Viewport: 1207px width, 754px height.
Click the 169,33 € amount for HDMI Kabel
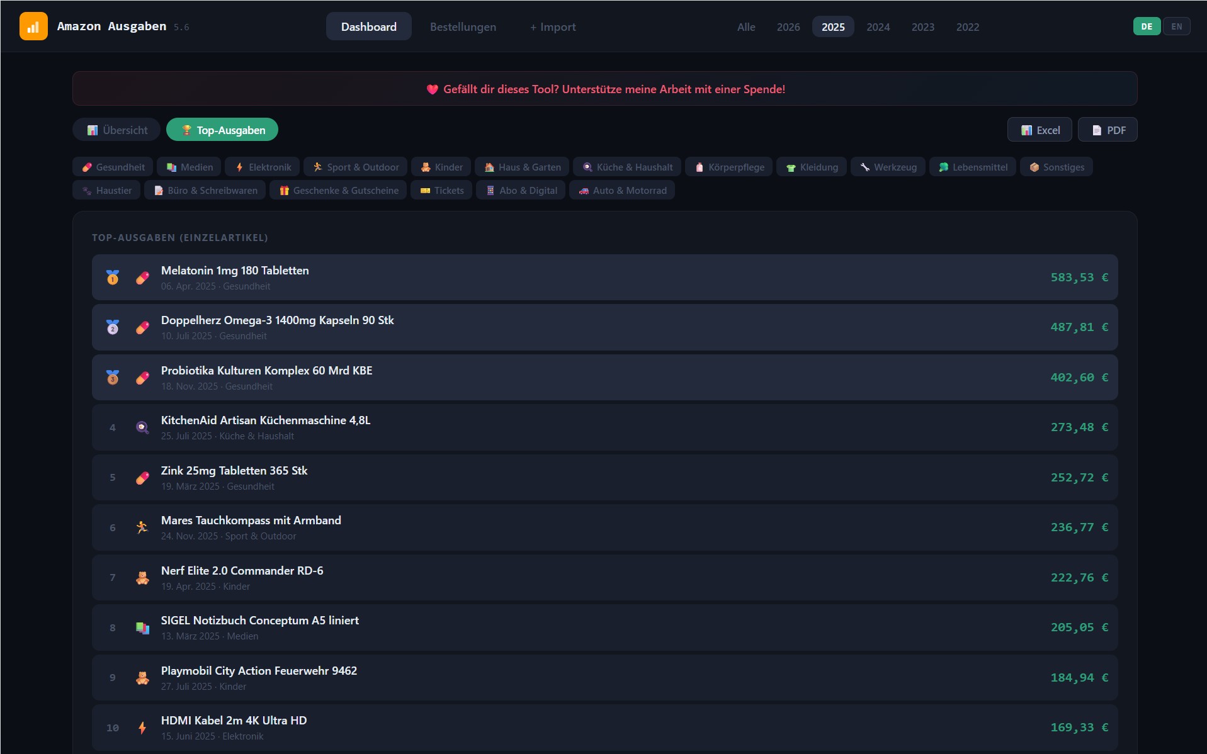(1079, 728)
